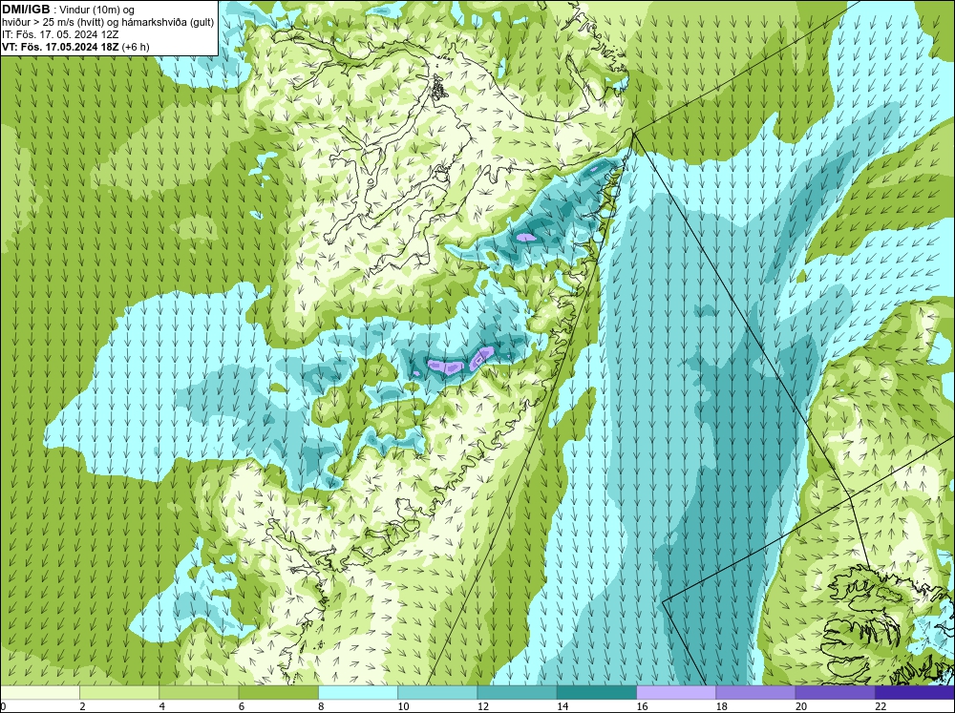The width and height of the screenshot is (955, 713).
Task: Click the darkest purple swatch above 22
Action: tap(915, 692)
